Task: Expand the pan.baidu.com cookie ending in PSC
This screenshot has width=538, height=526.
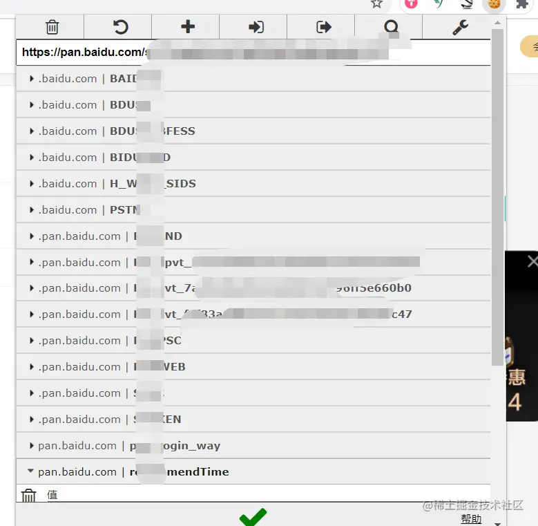Action: (x=253, y=341)
